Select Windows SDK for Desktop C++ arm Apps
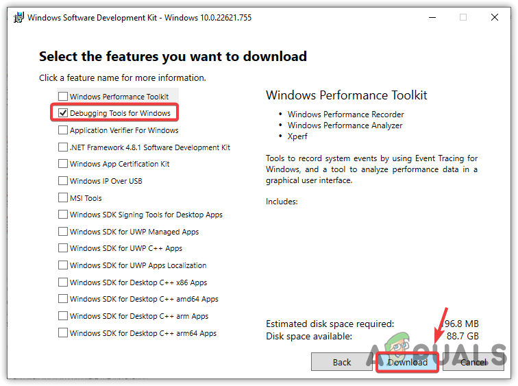The image size is (518, 386). coord(64,316)
